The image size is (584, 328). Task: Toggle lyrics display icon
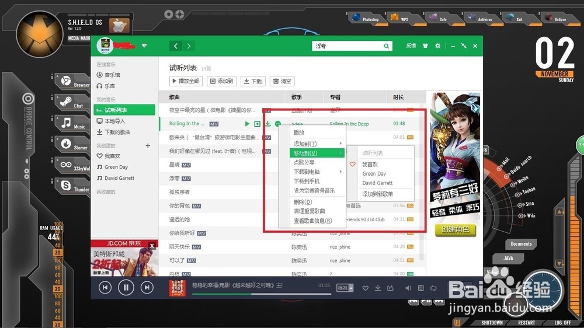421,288
